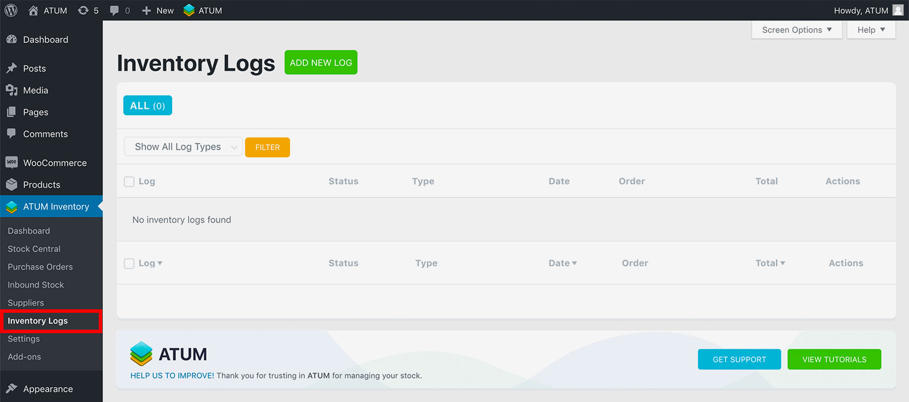Screen dimensions: 909x402
Task: Sort by footer Date column arrow
Action: click(574, 263)
